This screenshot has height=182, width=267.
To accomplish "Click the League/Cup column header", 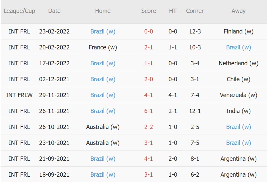I will click(x=19, y=11).
